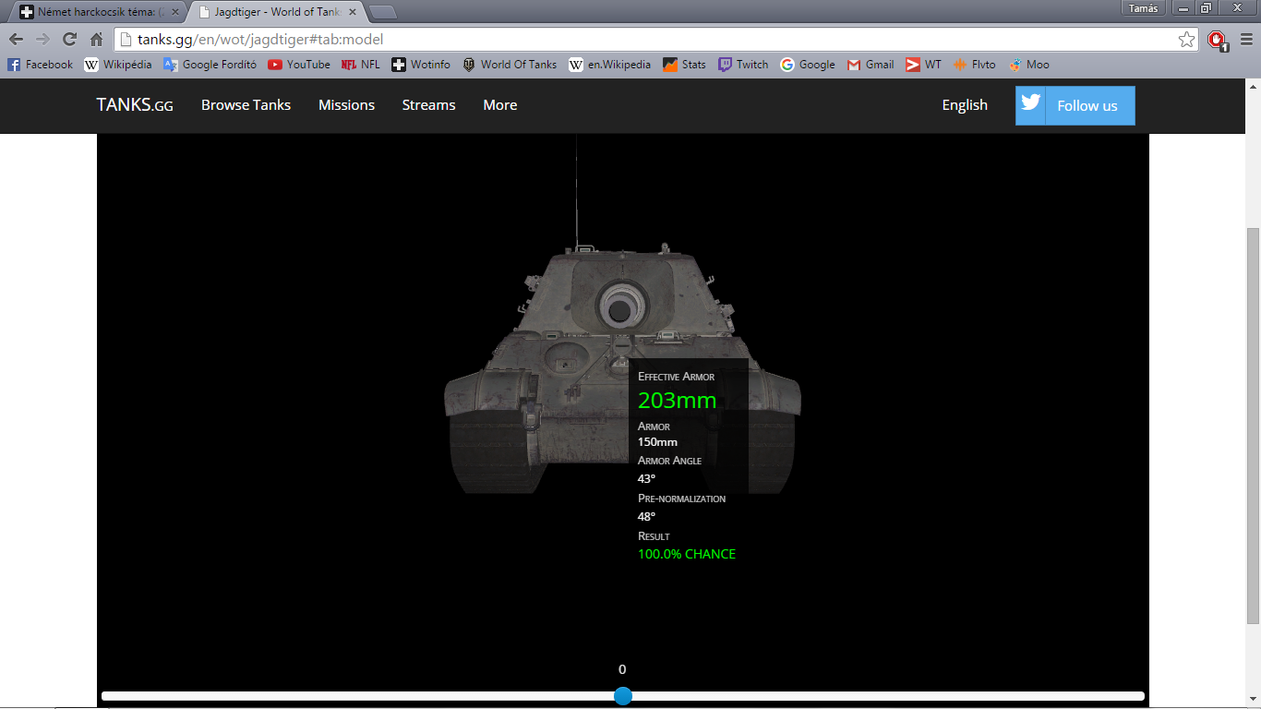1261x709 pixels.
Task: Go to browser Home icon
Action: 96,40
